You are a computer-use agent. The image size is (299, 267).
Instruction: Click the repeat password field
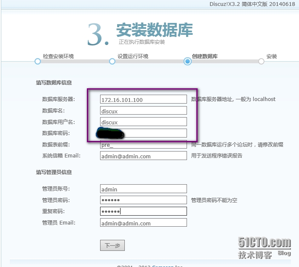[x=144, y=211]
